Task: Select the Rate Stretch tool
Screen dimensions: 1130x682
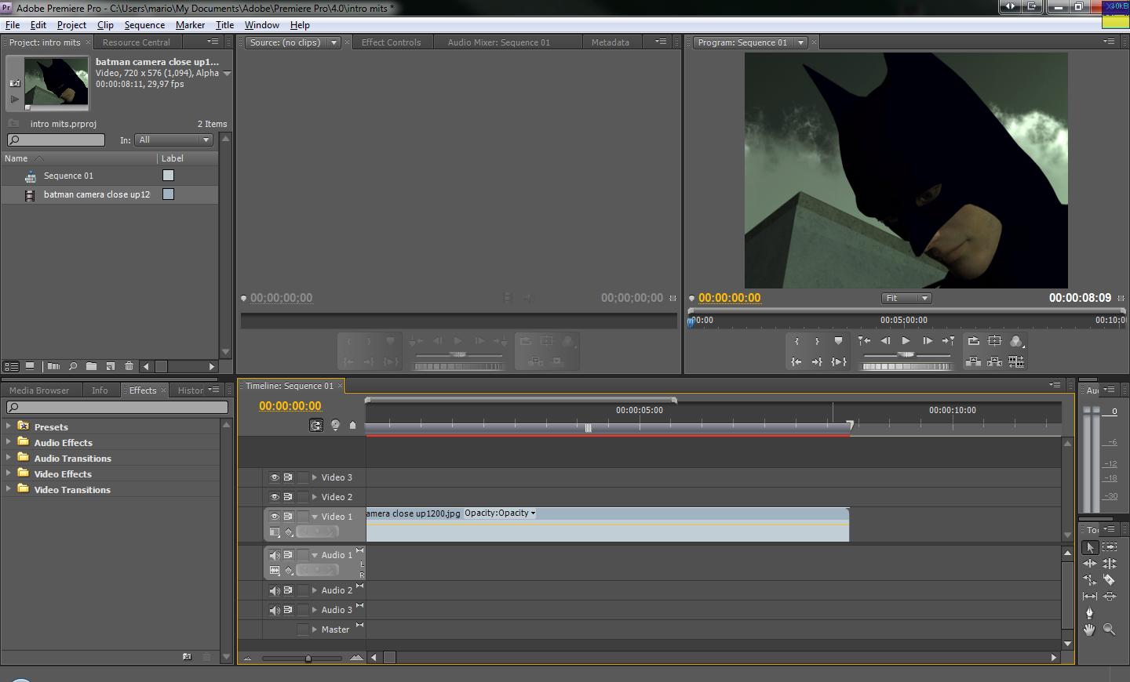Action: (1090, 580)
